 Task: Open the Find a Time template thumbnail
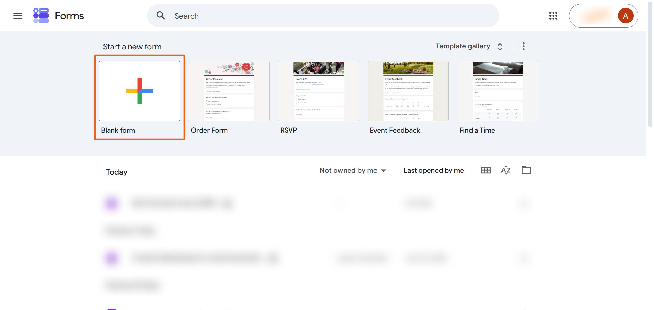(498, 91)
